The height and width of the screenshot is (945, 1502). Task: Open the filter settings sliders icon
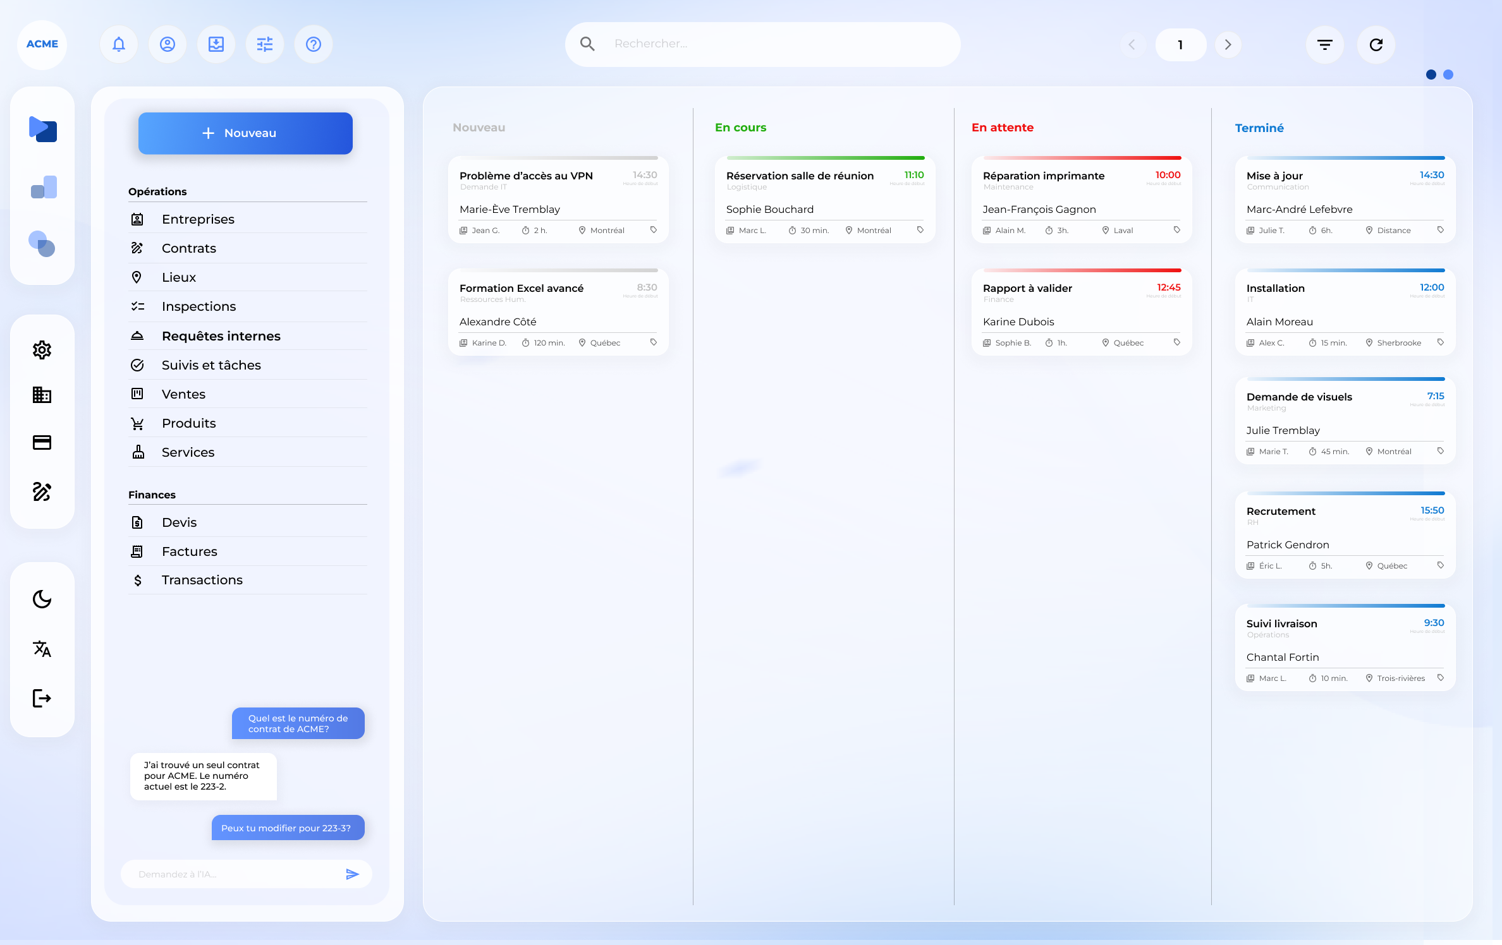coord(265,44)
